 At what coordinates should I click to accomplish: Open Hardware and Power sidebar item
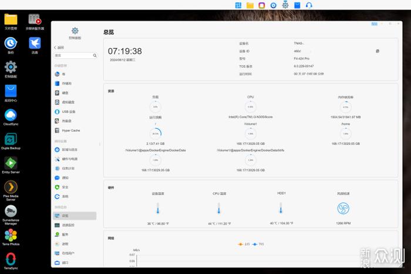75,159
